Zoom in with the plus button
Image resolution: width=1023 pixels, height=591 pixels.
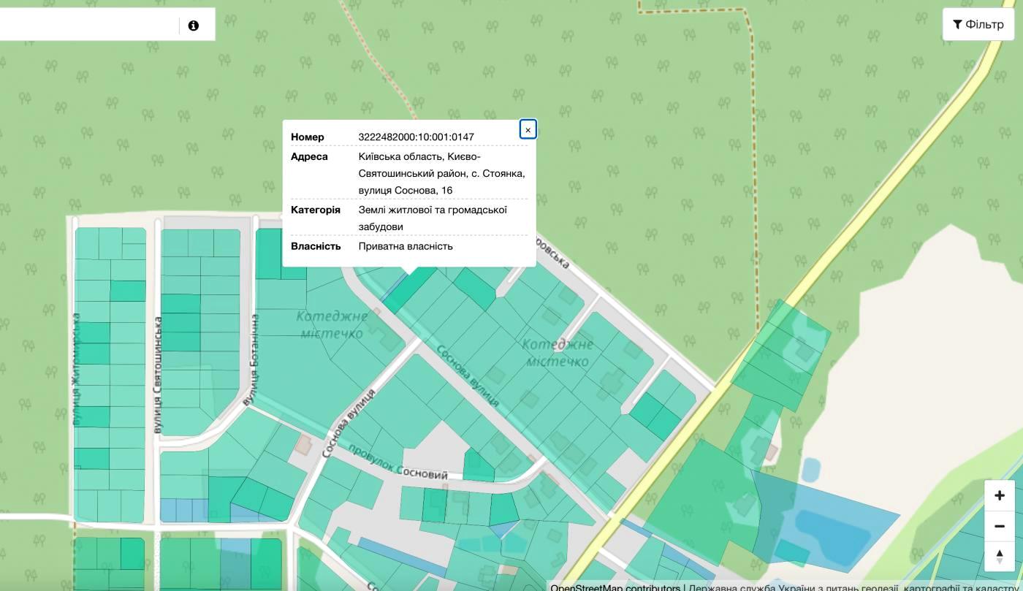[999, 495]
